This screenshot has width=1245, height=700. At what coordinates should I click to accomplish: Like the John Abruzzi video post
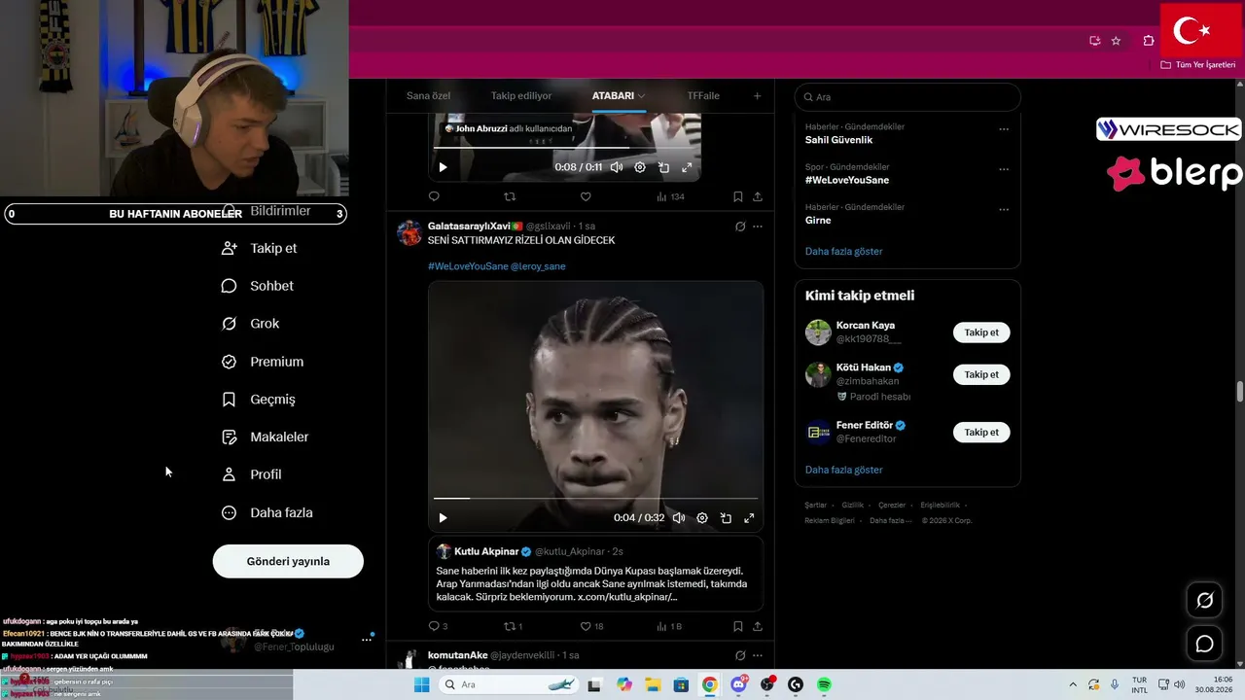tap(586, 196)
